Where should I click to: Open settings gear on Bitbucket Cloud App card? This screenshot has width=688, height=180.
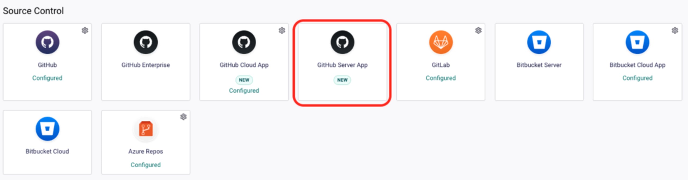click(x=675, y=30)
